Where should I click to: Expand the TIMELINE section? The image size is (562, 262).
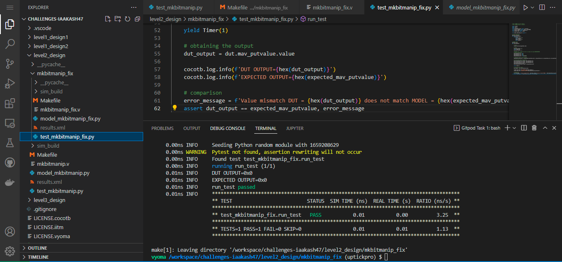81,257
